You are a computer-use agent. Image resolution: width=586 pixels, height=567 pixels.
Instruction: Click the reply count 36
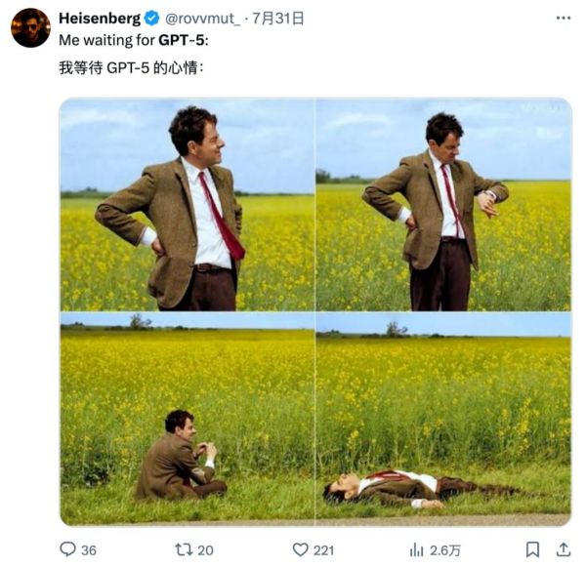(x=88, y=550)
